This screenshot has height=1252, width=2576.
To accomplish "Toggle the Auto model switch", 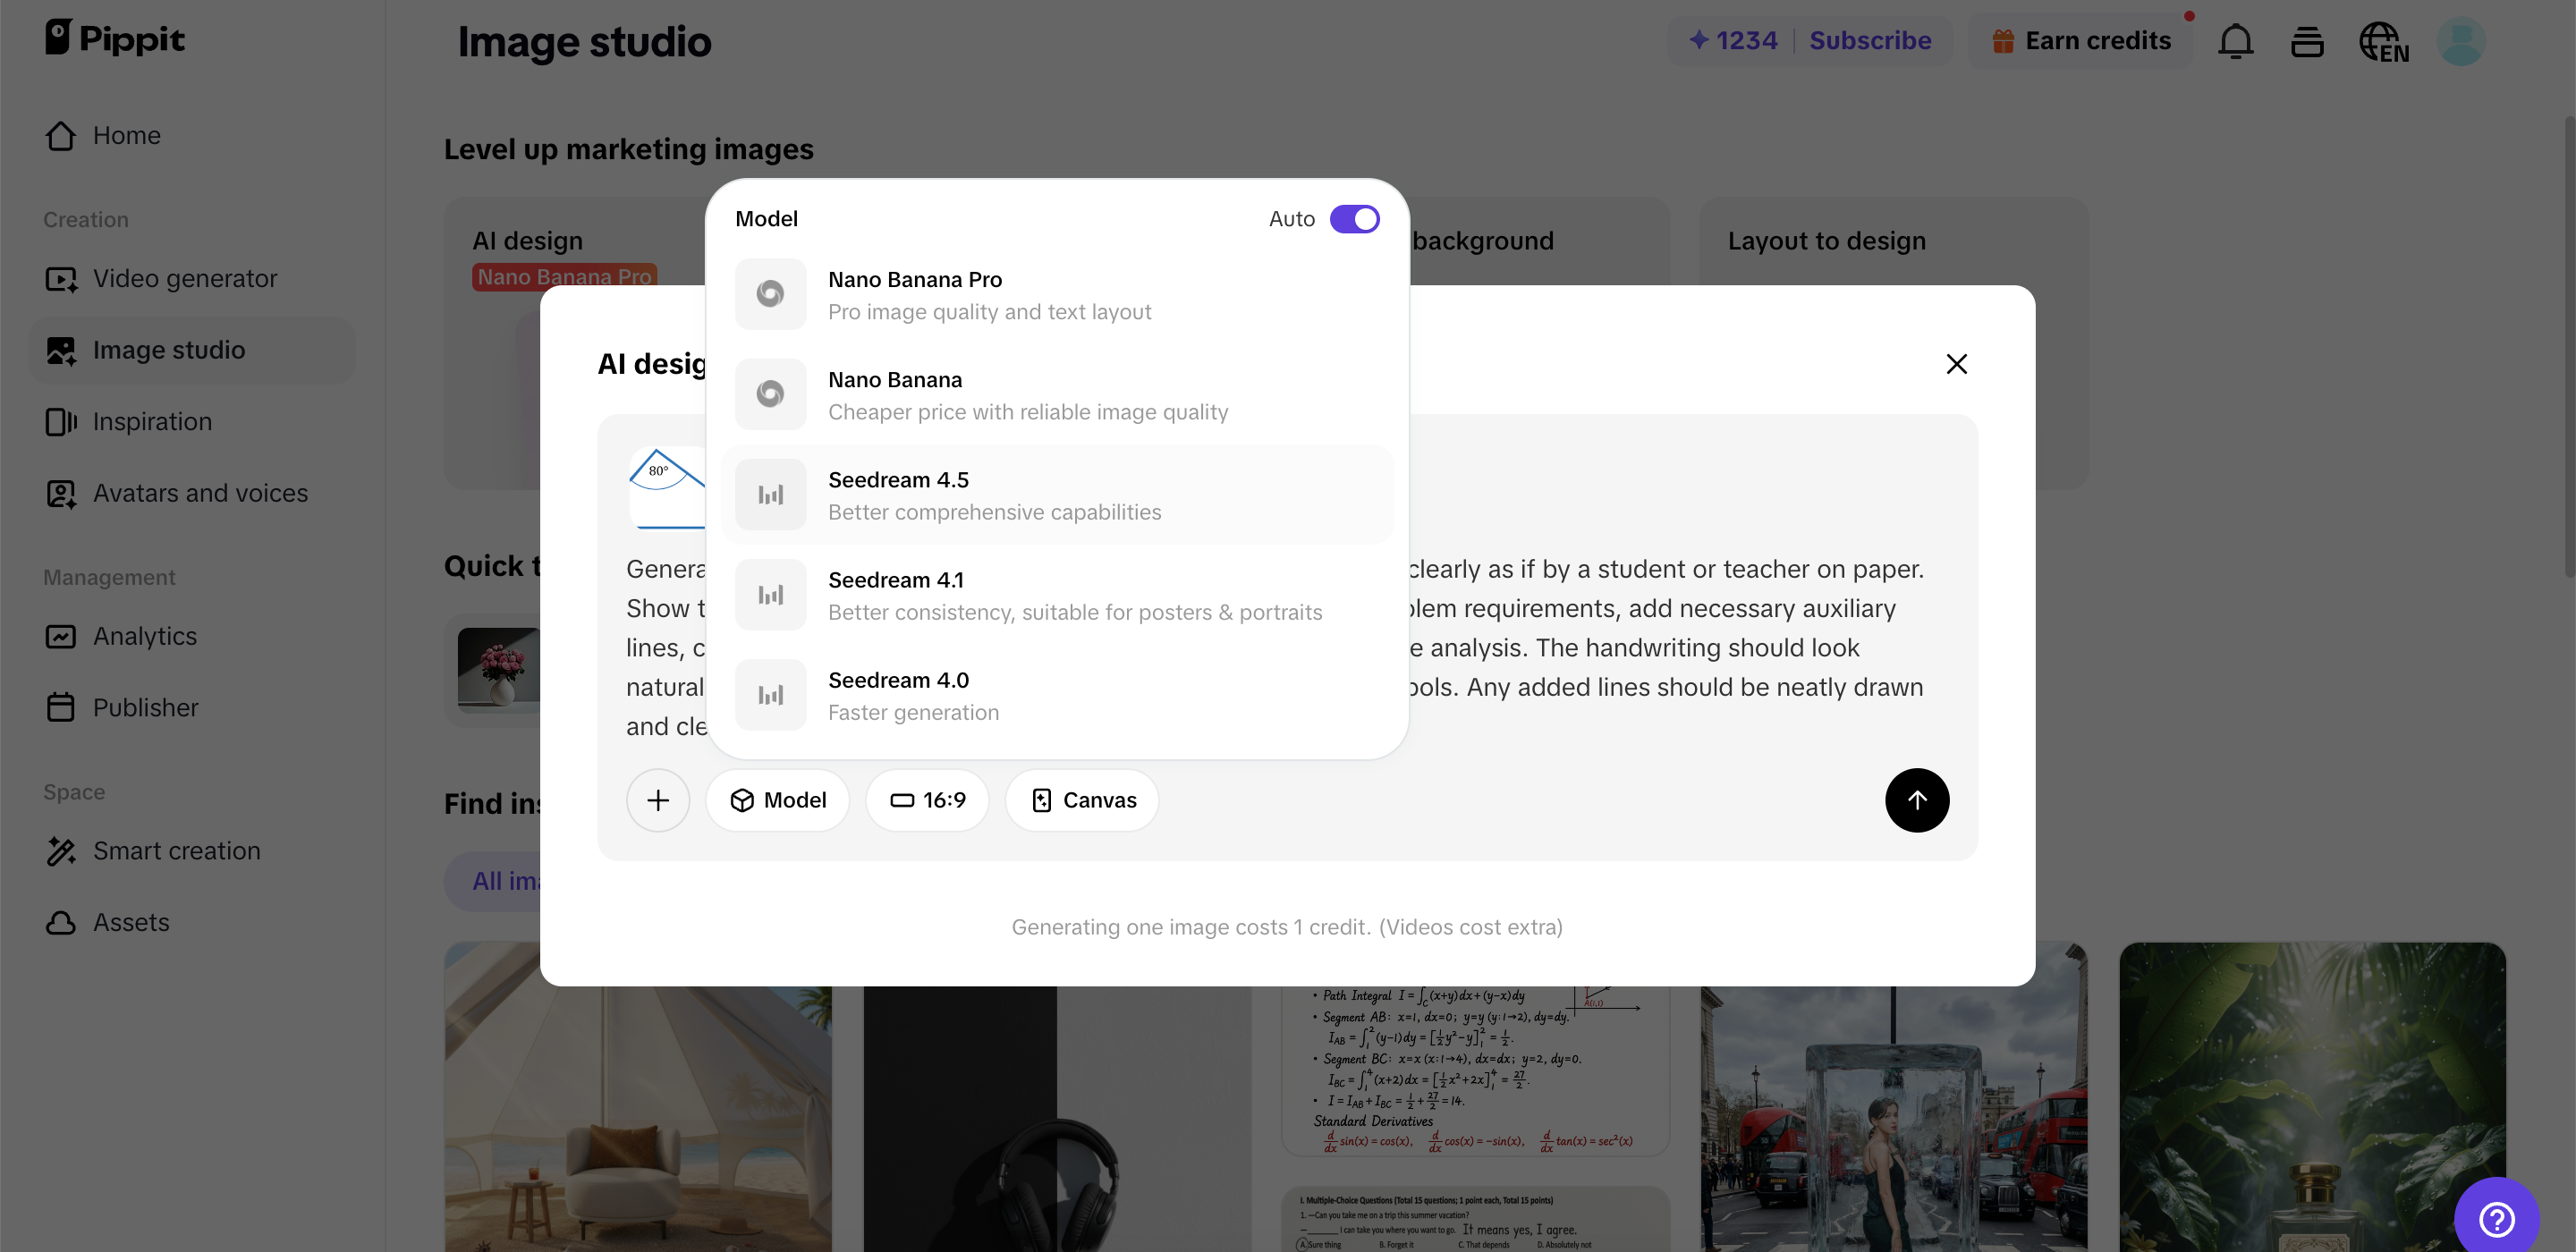I will (x=1354, y=219).
